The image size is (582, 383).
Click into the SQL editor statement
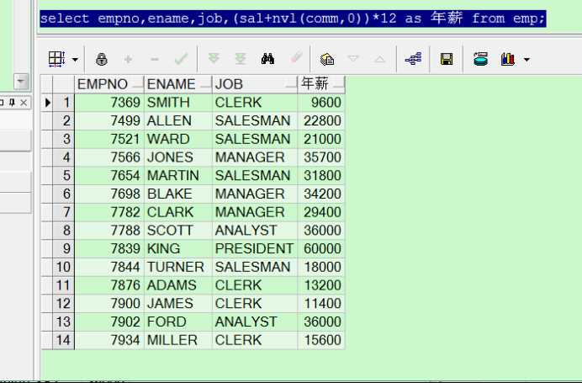[x=293, y=19]
